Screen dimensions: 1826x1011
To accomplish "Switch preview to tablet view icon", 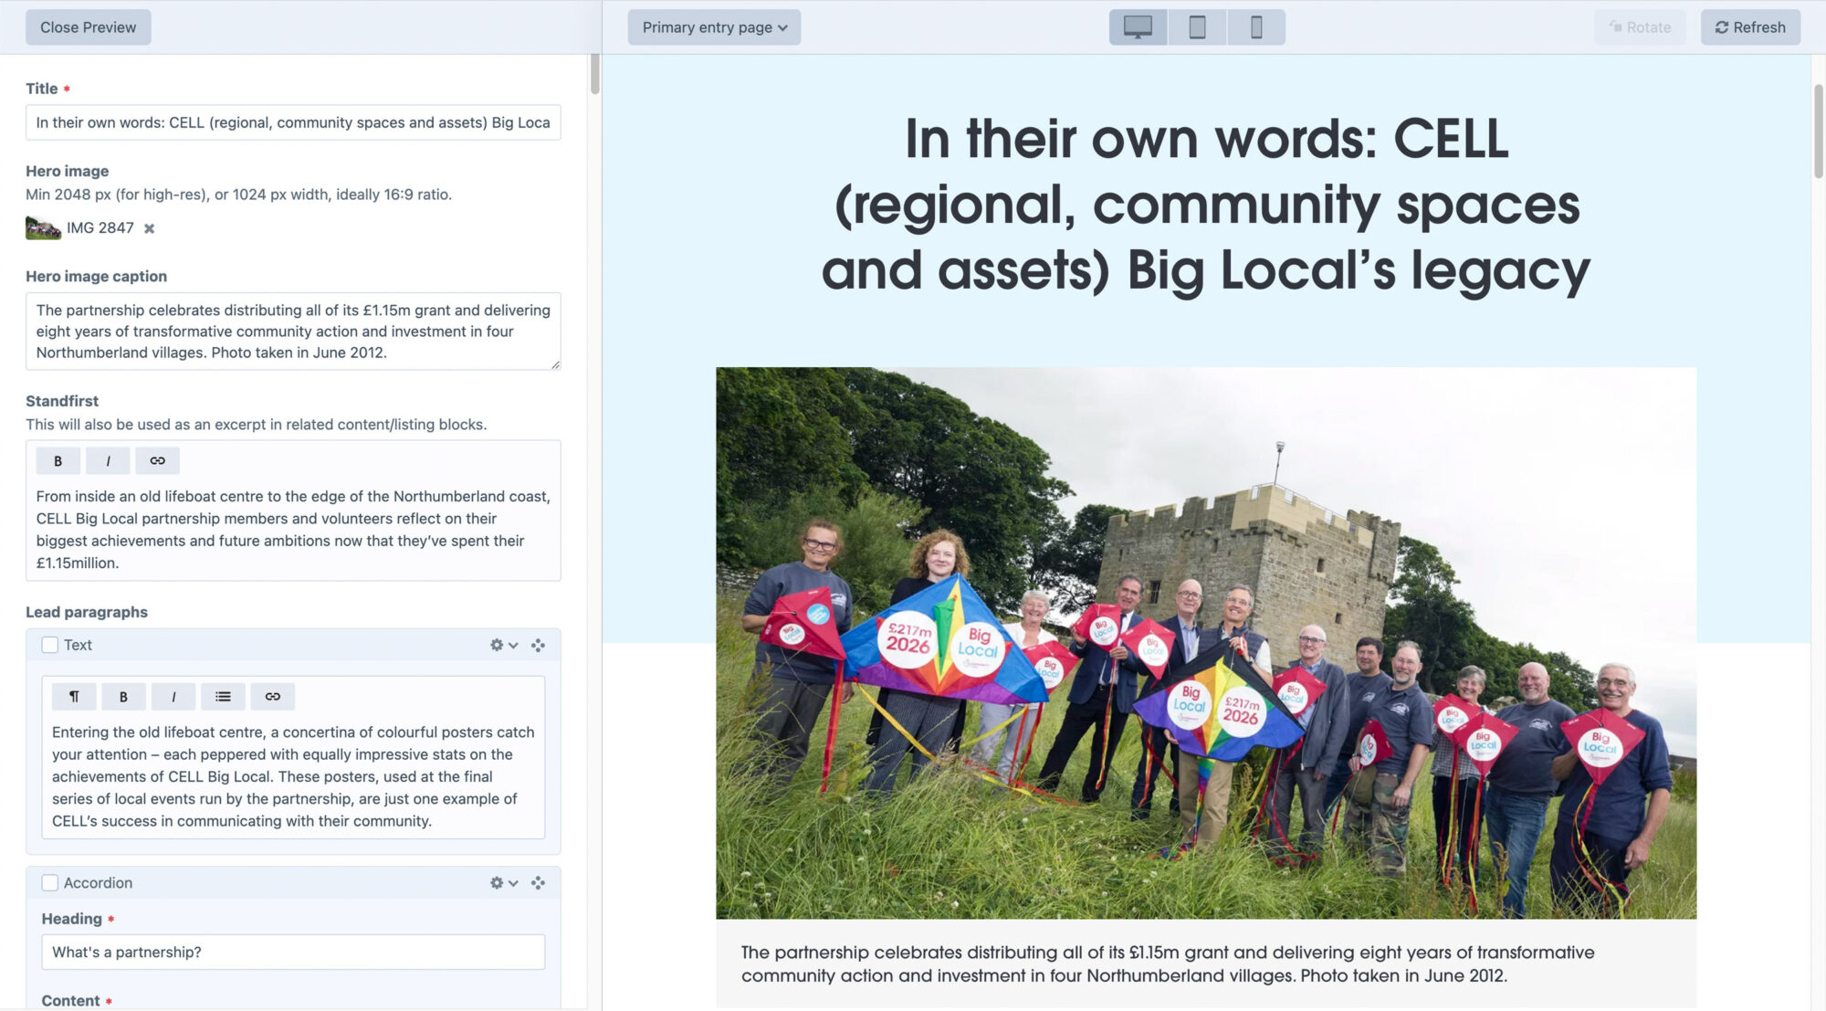I will pyautogui.click(x=1197, y=27).
